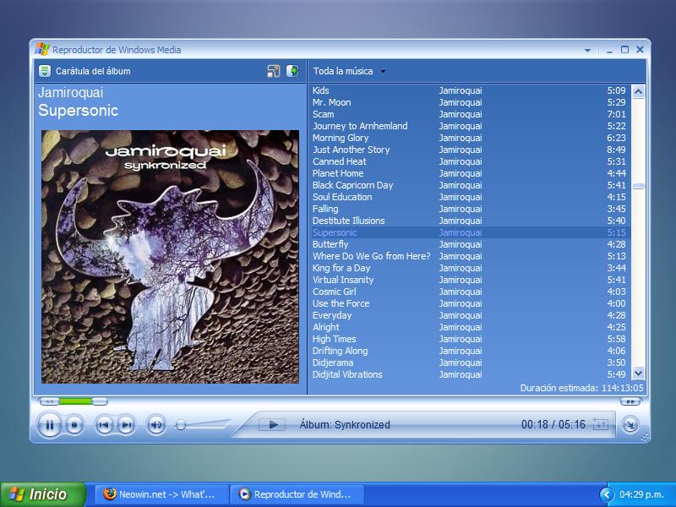Image resolution: width=676 pixels, height=507 pixels.
Task: Click the Carátula del álbum label
Action: (93, 71)
